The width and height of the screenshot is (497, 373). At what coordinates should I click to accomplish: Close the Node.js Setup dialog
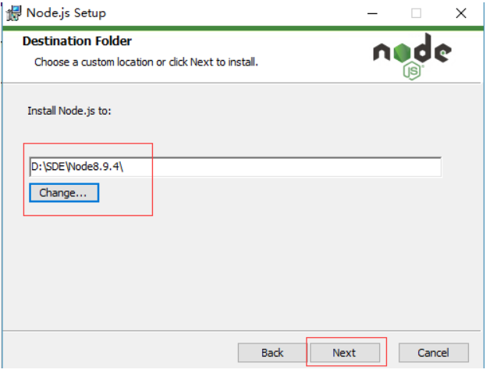click(x=461, y=13)
